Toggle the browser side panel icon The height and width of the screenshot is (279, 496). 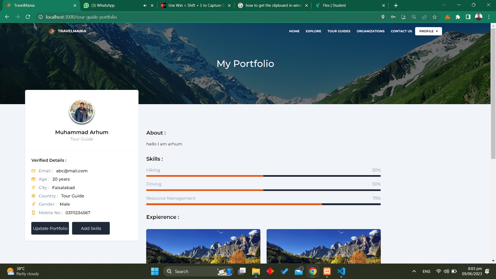coord(468,17)
